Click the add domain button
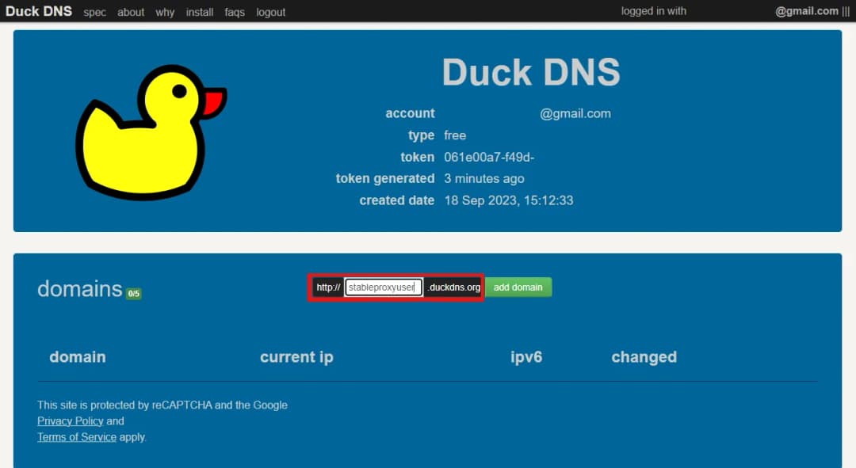The image size is (856, 468). click(x=519, y=287)
